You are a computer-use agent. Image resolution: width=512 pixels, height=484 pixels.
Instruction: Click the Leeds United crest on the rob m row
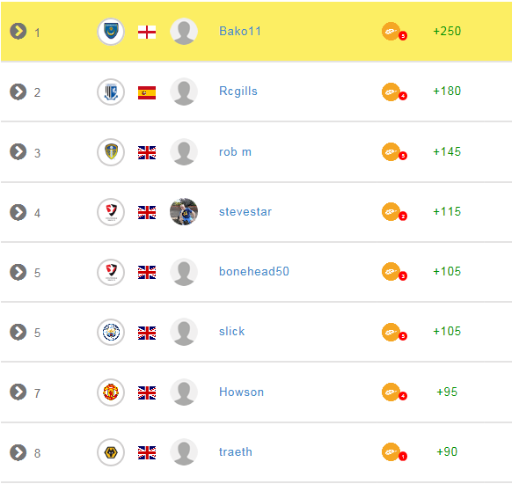pyautogui.click(x=111, y=152)
